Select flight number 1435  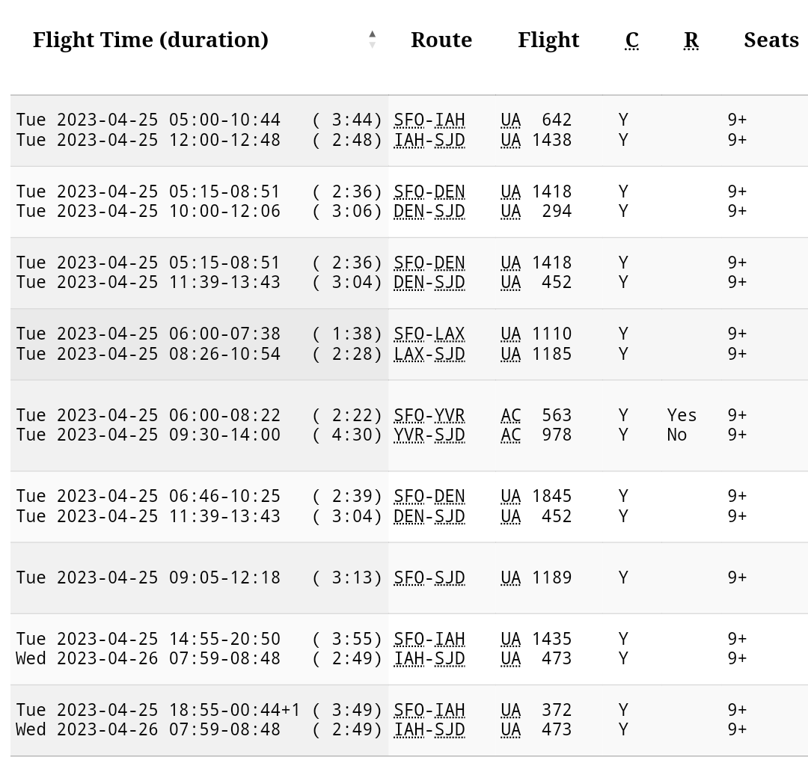pos(552,639)
